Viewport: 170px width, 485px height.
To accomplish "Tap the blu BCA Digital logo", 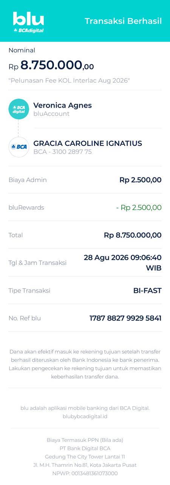I will tap(28, 22).
